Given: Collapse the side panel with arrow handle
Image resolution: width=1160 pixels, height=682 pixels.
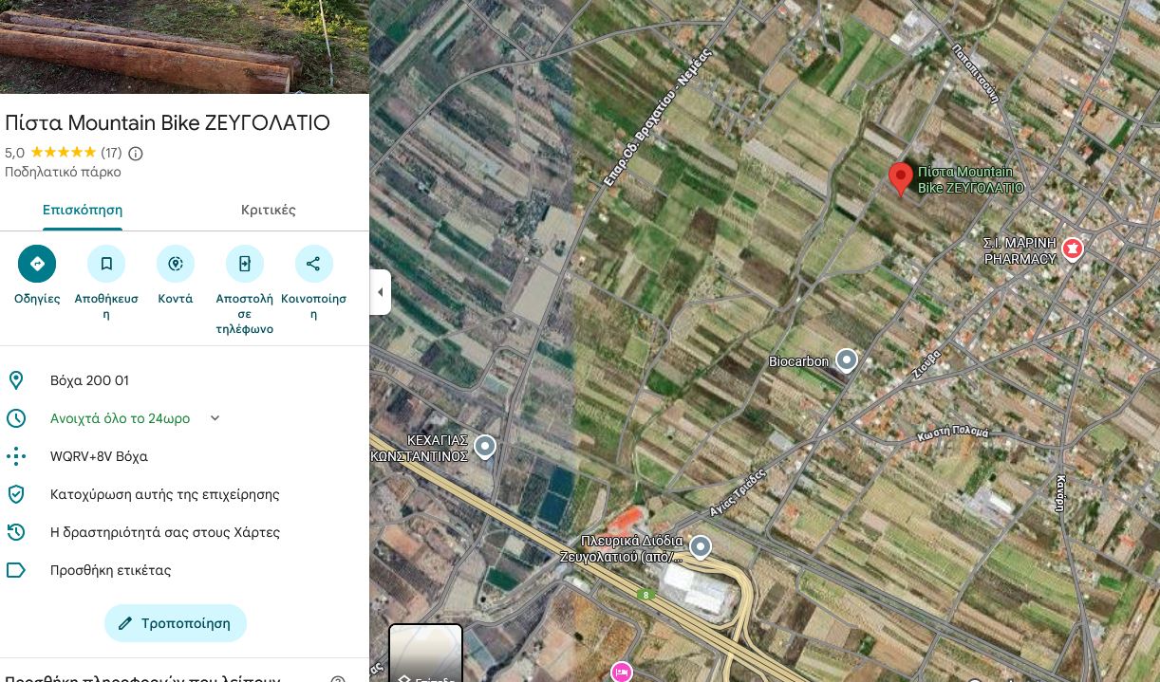Looking at the screenshot, I should point(380,292).
